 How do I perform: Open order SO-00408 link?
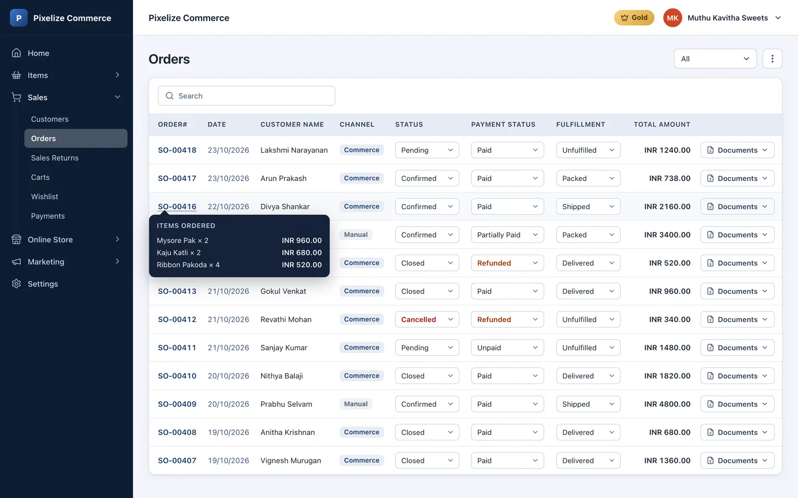tap(177, 432)
